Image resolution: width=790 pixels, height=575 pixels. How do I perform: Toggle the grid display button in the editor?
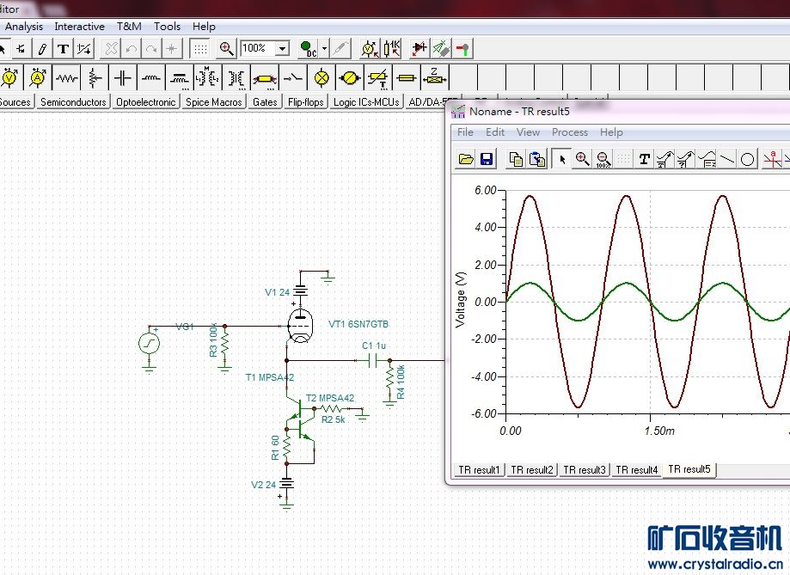pyautogui.click(x=200, y=48)
